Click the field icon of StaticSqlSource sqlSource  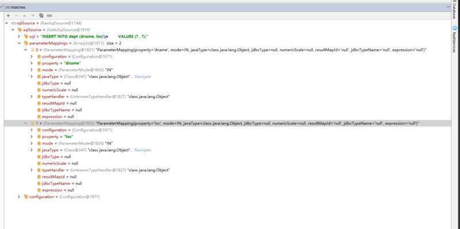[20, 30]
